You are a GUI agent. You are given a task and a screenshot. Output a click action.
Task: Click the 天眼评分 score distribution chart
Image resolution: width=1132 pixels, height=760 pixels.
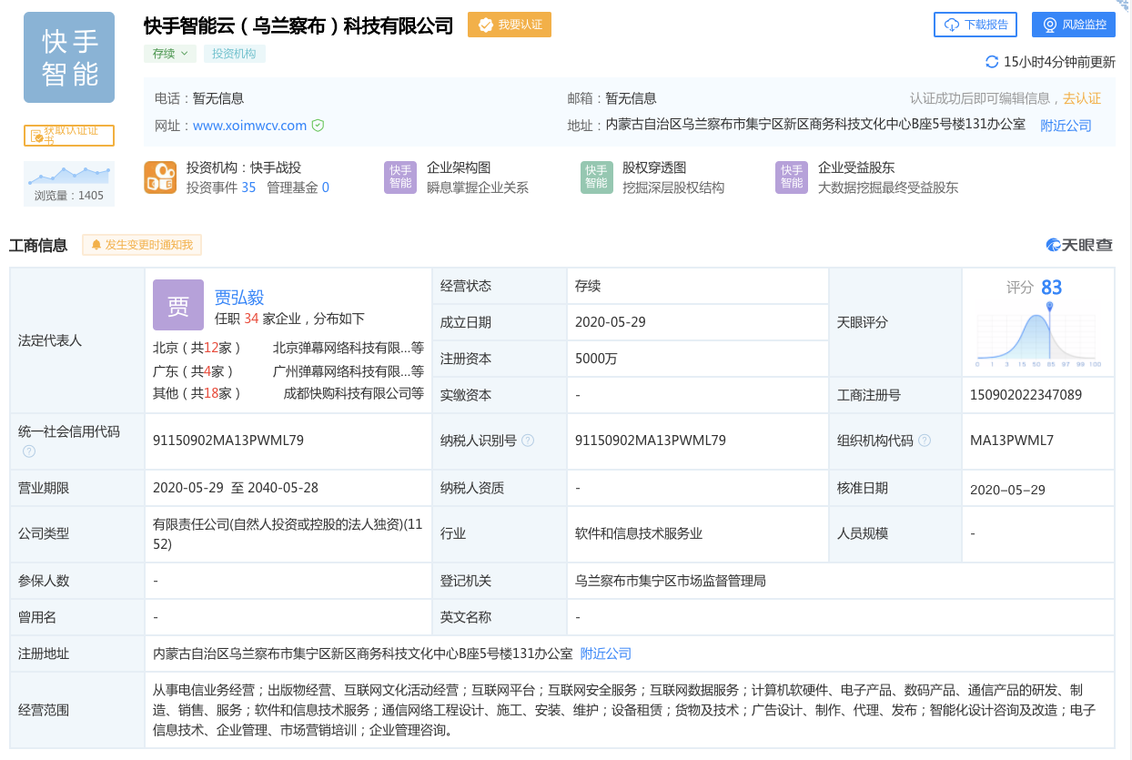point(1038,337)
